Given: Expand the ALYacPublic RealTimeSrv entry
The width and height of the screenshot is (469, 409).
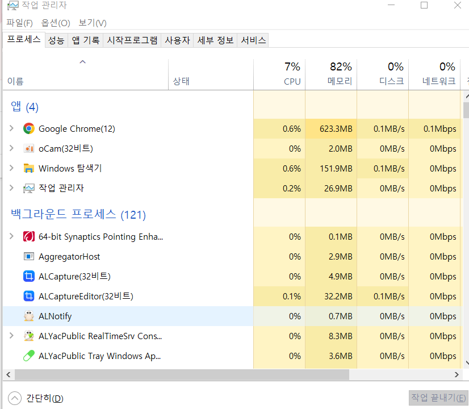Looking at the screenshot, I should pos(11,335).
